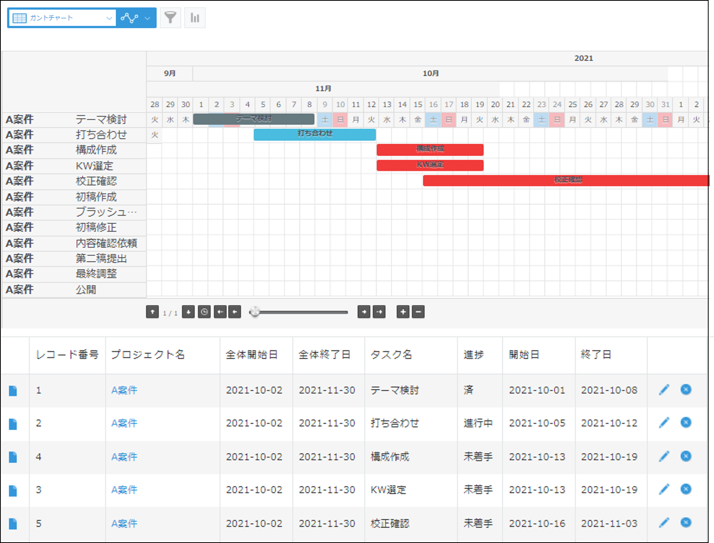Image resolution: width=714 pixels, height=543 pixels.
Task: Open the ガントチャート view dropdown
Action: coord(62,18)
